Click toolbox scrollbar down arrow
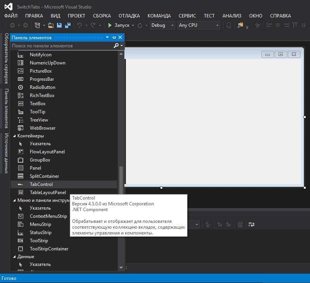310x283 pixels. click(121, 267)
